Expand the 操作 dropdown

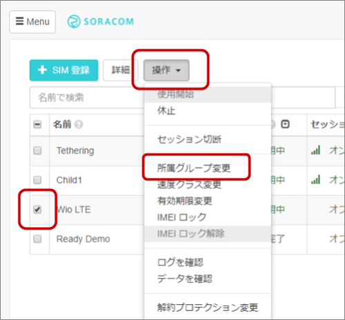pos(166,70)
